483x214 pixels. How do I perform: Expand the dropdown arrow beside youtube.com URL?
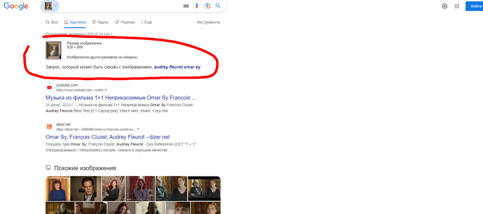[x=106, y=90]
